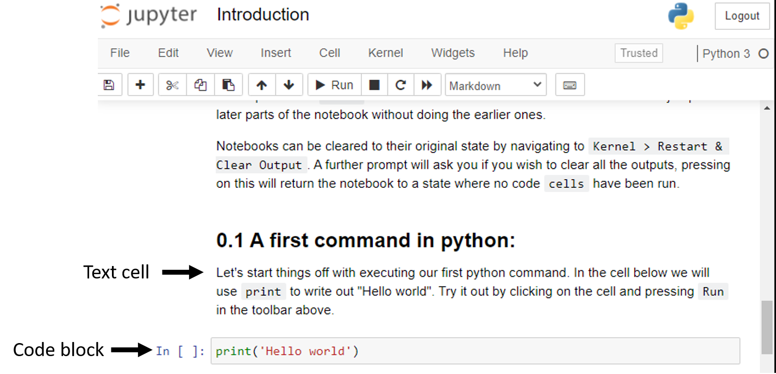The image size is (776, 374).
Task: Click the Python logo icon
Action: (x=681, y=16)
